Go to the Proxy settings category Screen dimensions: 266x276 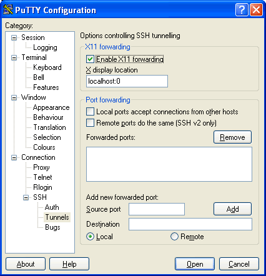41,167
